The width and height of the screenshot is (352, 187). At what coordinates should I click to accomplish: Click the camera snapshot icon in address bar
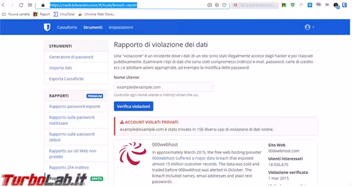point(210,5)
